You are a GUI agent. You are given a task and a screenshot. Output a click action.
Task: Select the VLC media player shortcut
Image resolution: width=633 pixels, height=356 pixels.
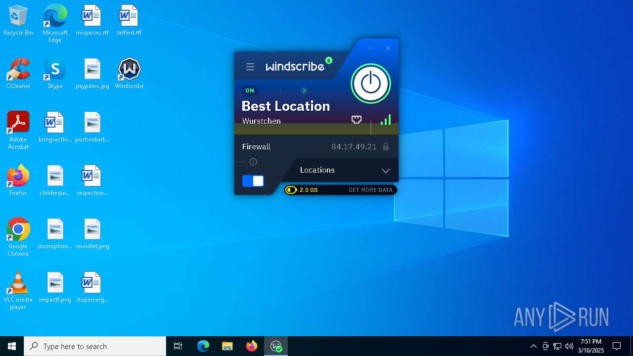pyautogui.click(x=18, y=291)
